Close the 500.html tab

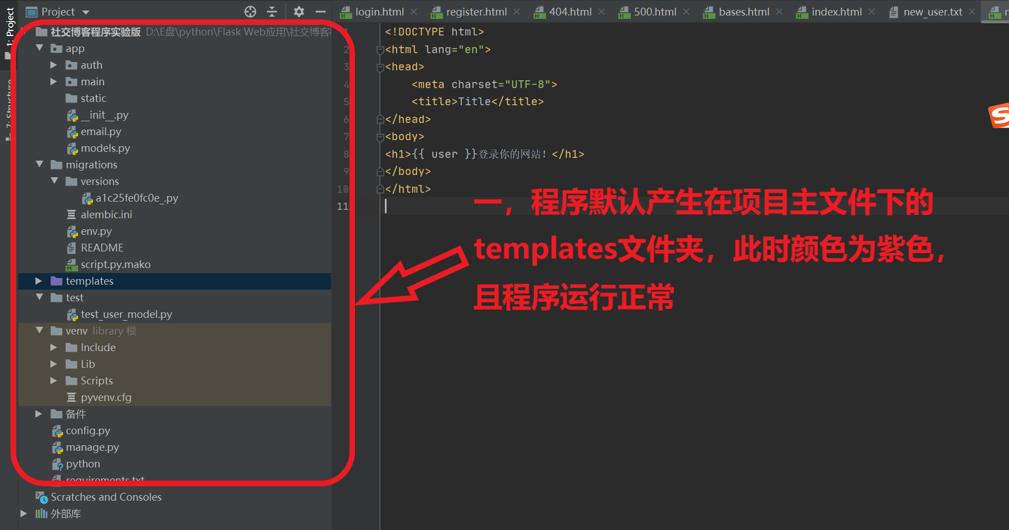(x=686, y=11)
